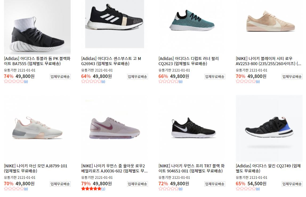This screenshot has width=306, height=197.
Task: Click the 업체무료배송 badge on the Senseboost item
Action: 137,77
